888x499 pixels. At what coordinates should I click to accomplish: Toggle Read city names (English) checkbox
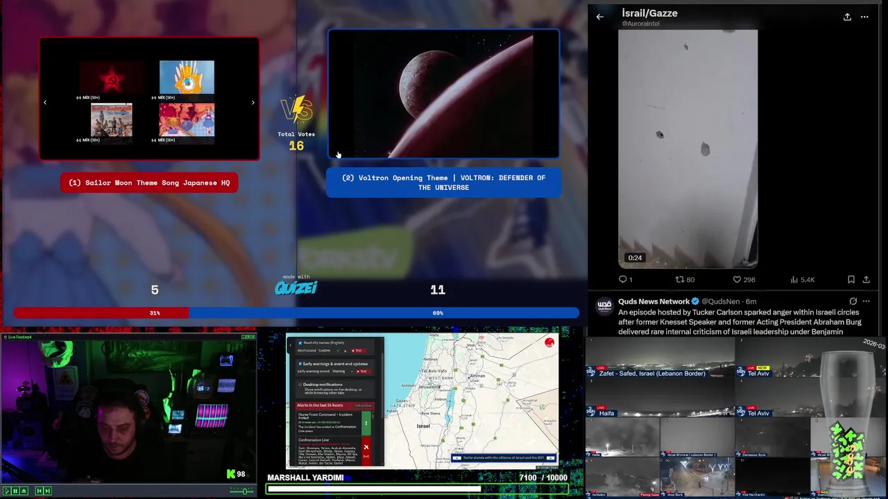pos(300,342)
